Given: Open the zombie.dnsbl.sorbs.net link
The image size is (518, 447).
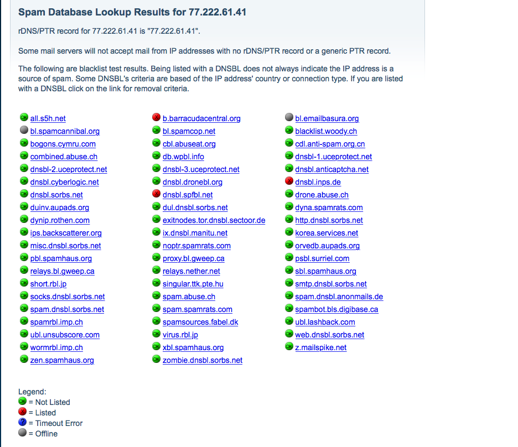Looking at the screenshot, I should (203, 360).
